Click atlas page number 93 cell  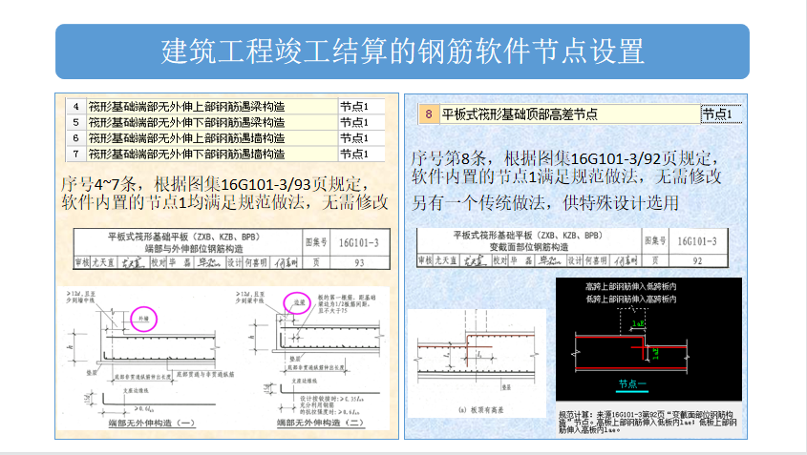point(359,262)
